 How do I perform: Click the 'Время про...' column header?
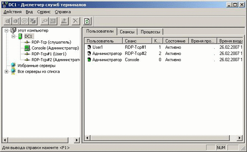tap(203, 41)
